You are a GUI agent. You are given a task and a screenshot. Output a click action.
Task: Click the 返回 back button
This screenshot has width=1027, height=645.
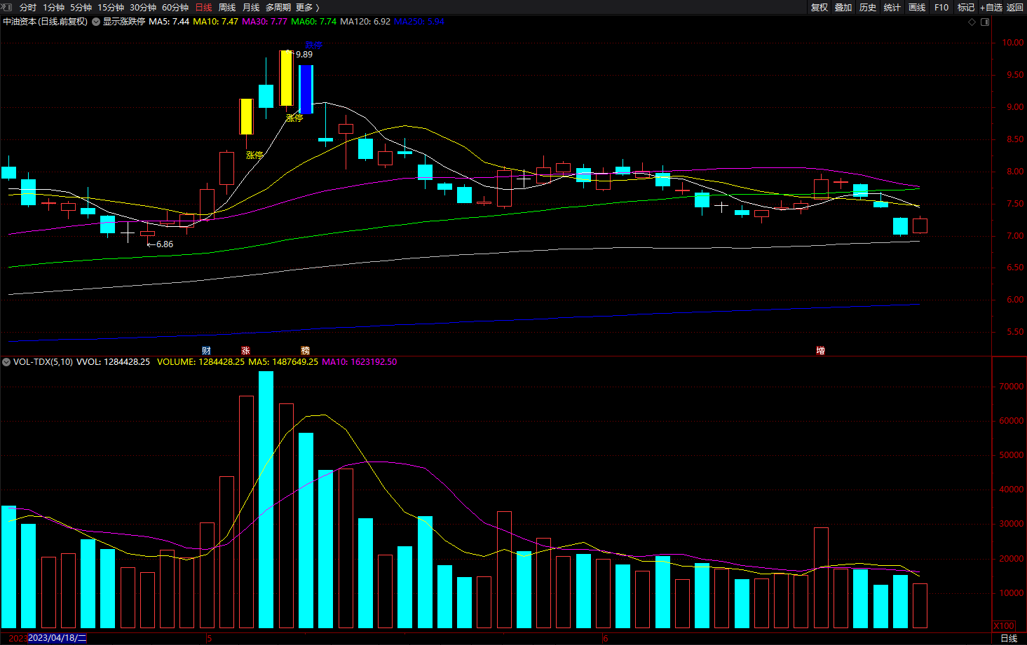tap(1015, 8)
